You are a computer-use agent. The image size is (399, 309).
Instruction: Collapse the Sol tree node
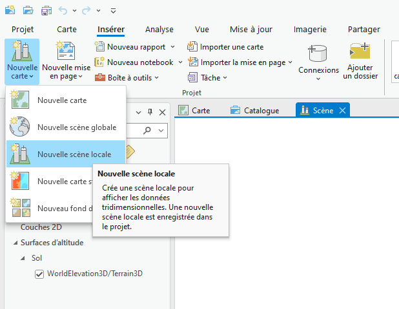pos(24,258)
